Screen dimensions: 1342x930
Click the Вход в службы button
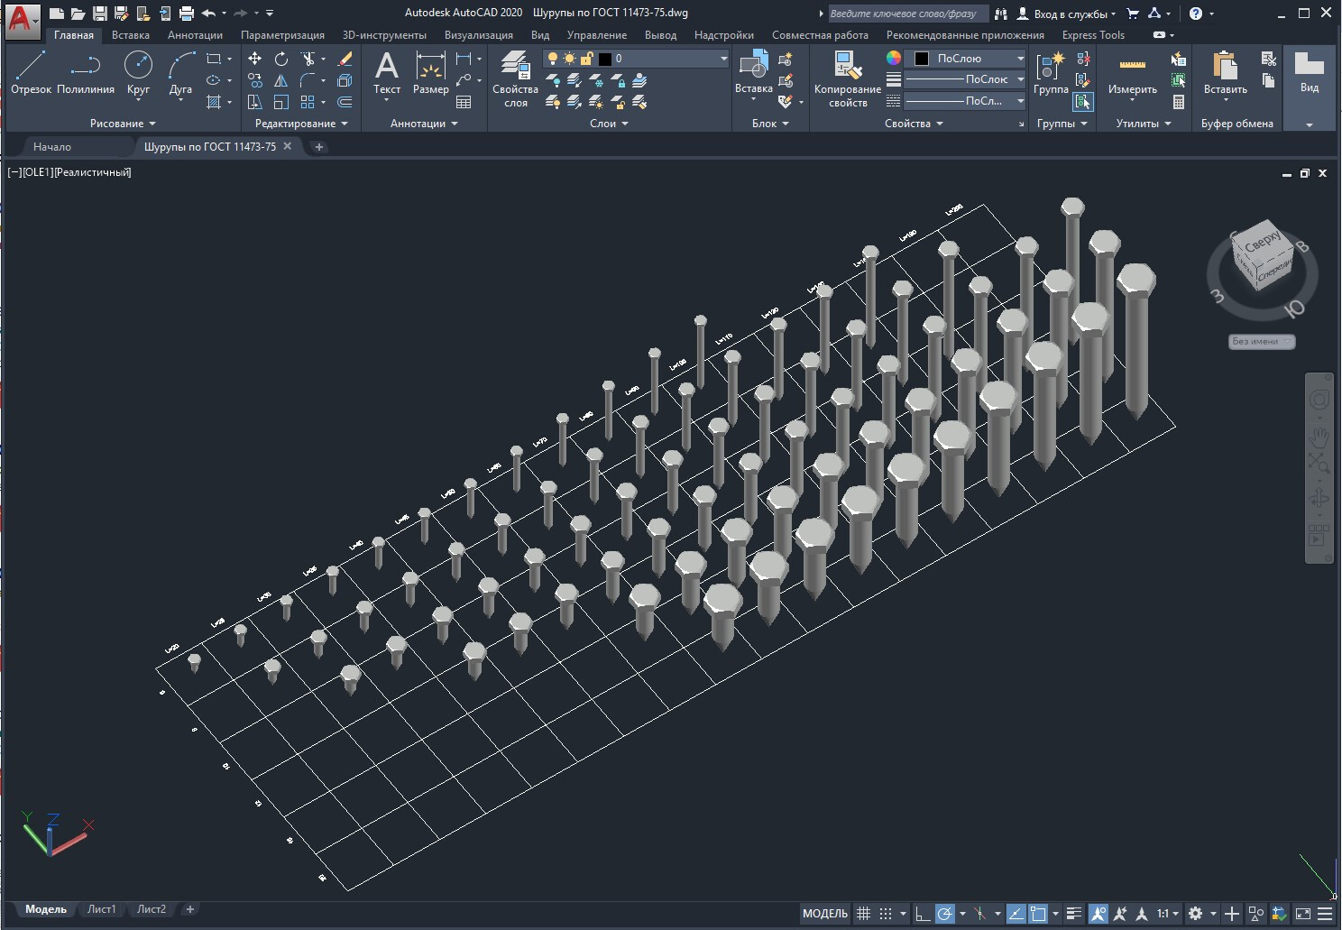(1066, 14)
